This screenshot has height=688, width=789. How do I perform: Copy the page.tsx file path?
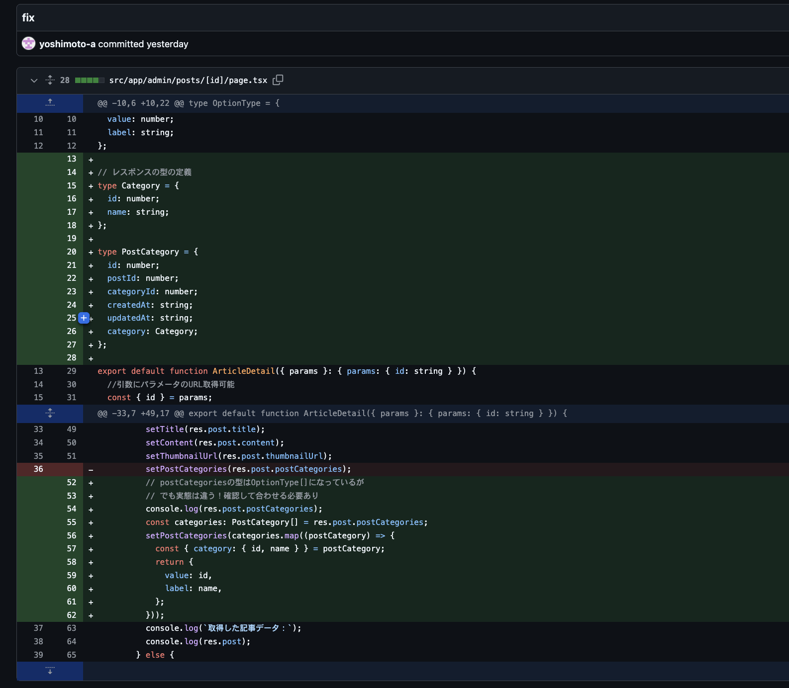(278, 80)
